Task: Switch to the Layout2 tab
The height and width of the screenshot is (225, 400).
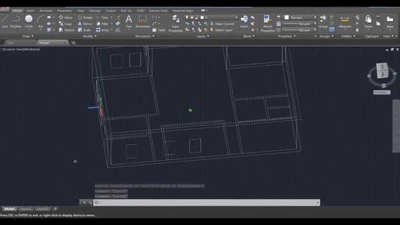Action: coord(42,209)
